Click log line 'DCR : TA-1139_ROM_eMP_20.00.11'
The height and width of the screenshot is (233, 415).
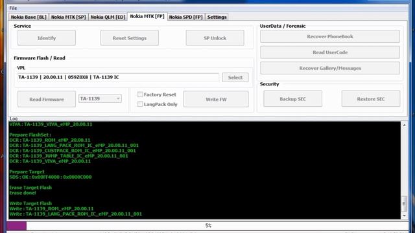click(50, 140)
